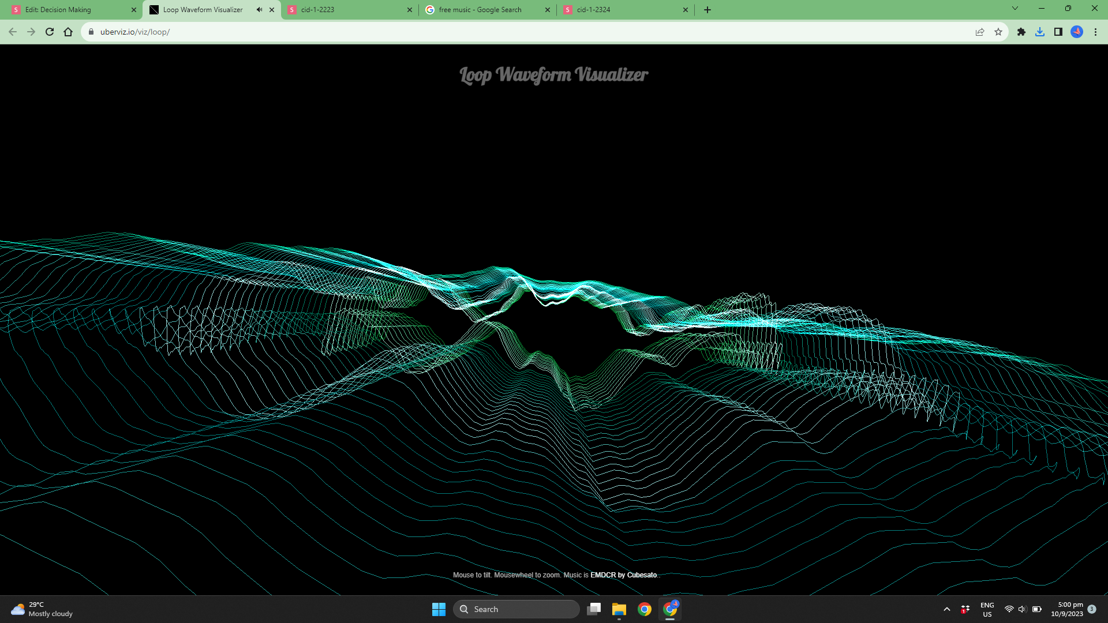Go to the browser home page

click(68, 32)
